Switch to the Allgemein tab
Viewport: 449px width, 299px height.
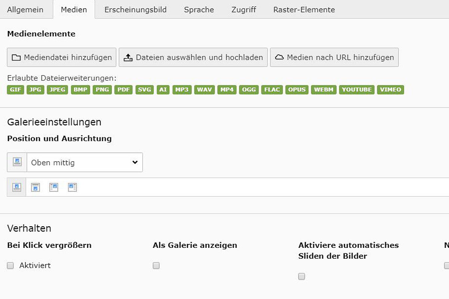coord(25,10)
